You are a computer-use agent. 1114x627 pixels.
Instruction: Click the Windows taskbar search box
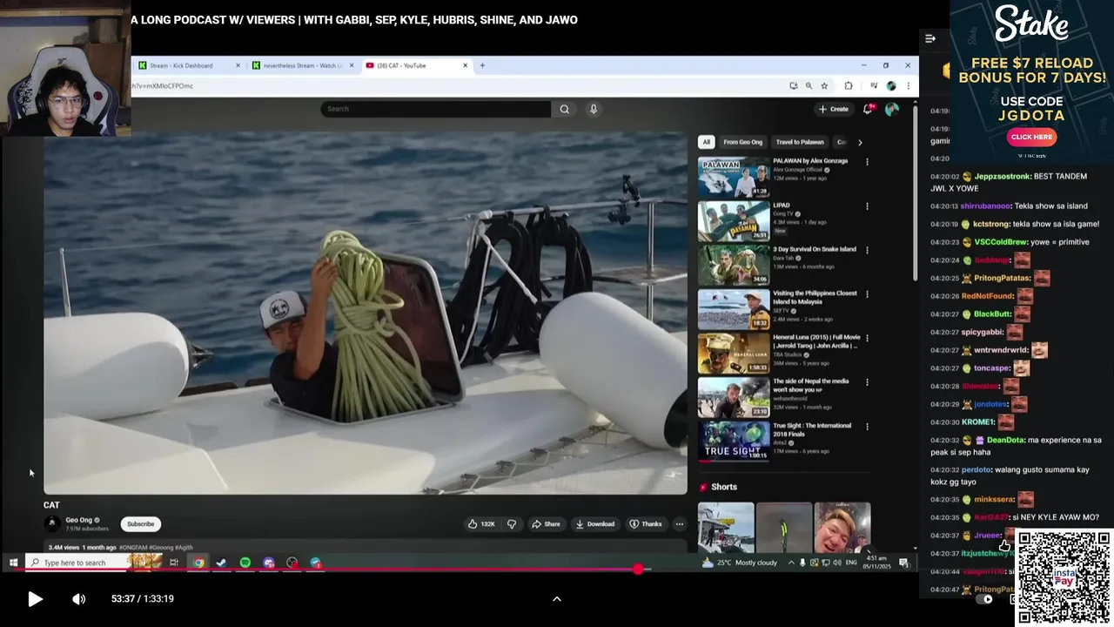coord(94,563)
